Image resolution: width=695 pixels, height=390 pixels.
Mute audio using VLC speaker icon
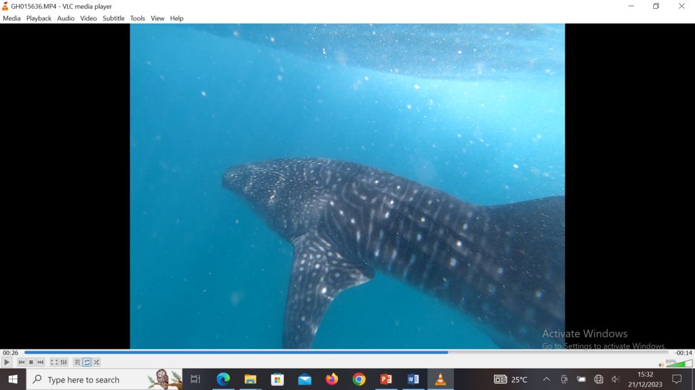(661, 365)
